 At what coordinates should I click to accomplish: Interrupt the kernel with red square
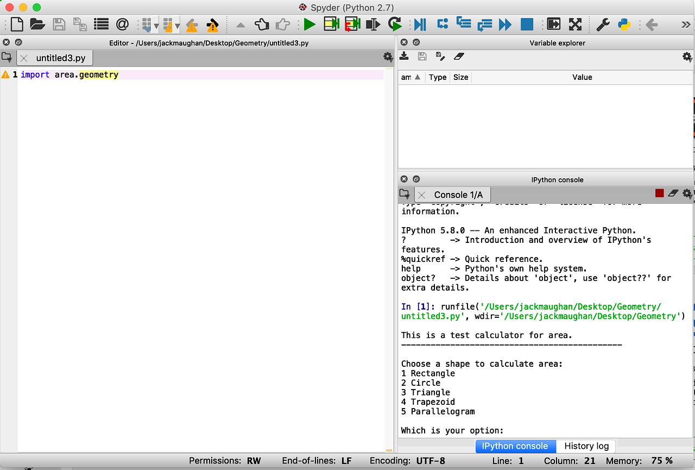click(x=659, y=193)
